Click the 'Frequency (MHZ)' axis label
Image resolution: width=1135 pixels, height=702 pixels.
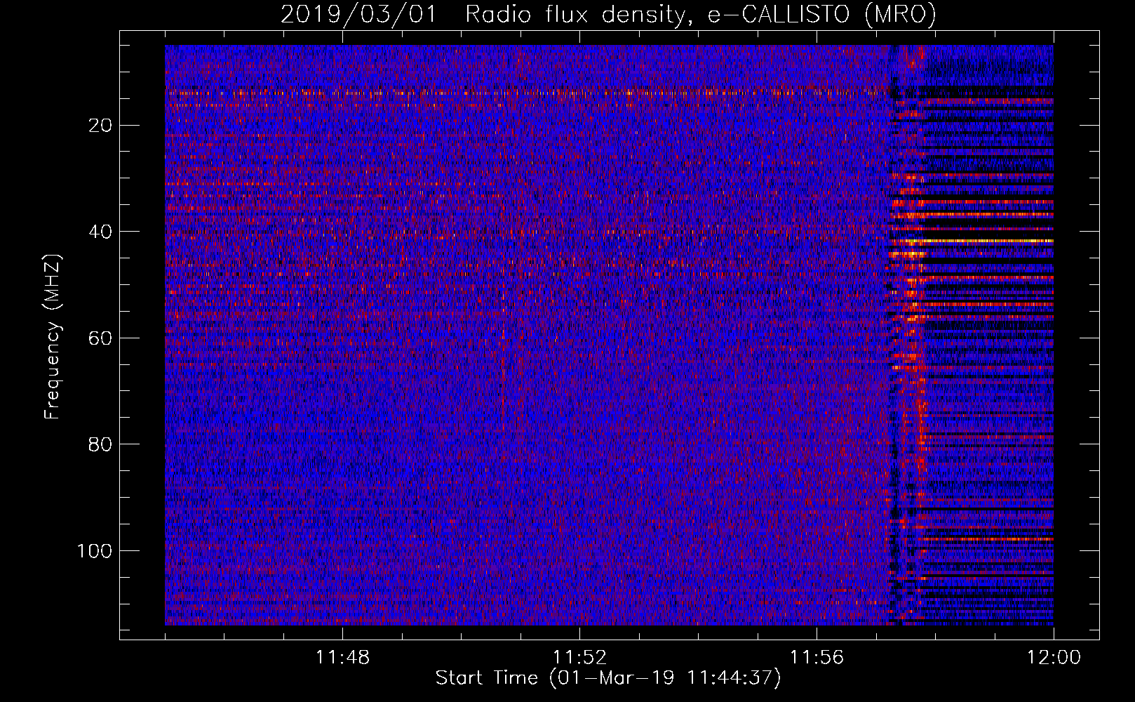point(53,337)
